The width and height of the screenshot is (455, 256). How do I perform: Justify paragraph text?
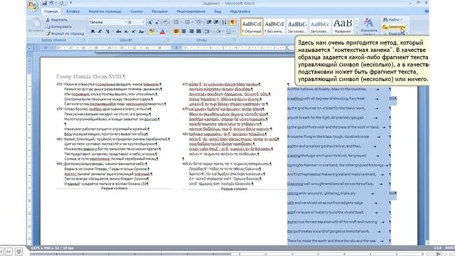pos(198,31)
